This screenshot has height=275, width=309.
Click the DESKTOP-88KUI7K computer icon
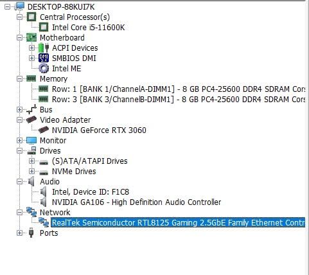pyautogui.click(x=19, y=6)
